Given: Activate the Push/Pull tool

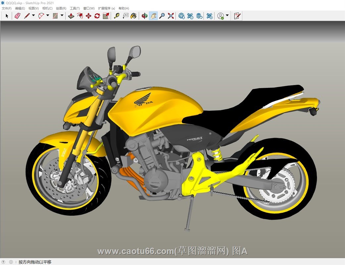Looking at the screenshot, I should (x=71, y=16).
